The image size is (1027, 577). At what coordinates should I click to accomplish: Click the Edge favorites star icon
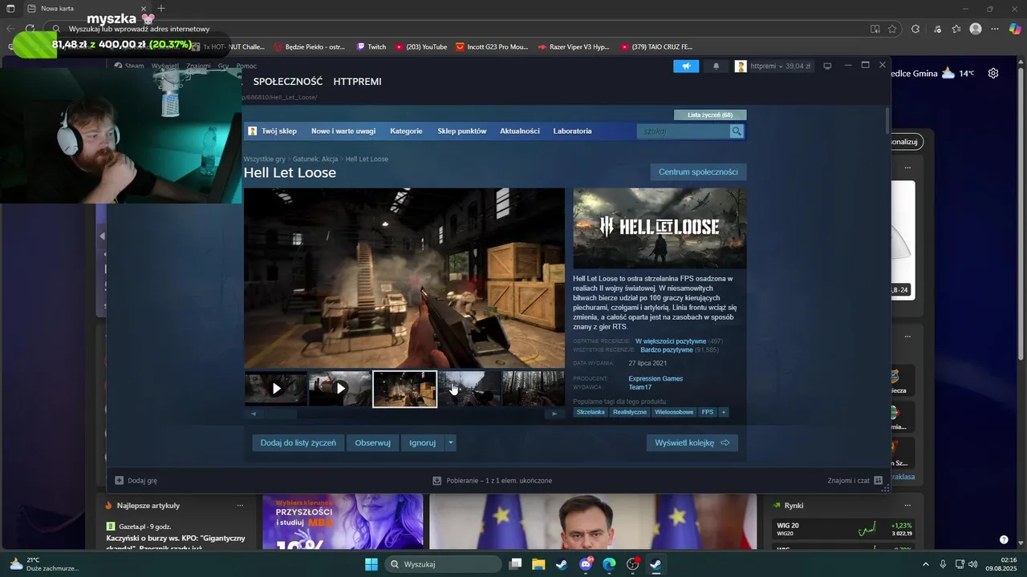[x=892, y=29]
